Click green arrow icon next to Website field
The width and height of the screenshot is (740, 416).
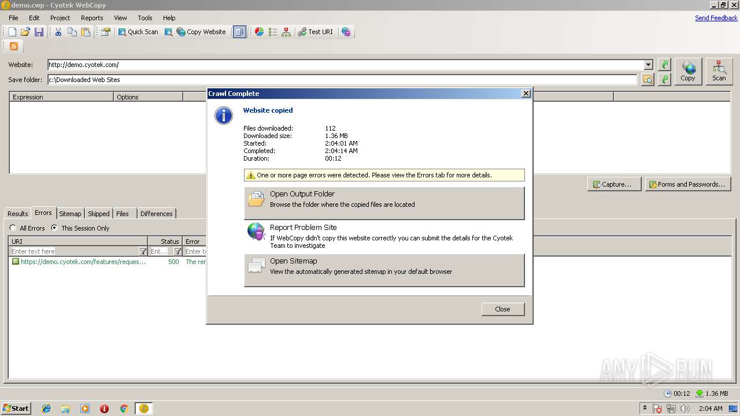[x=665, y=65]
